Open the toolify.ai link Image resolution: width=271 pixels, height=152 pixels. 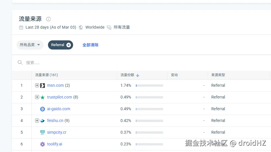coord(55,144)
